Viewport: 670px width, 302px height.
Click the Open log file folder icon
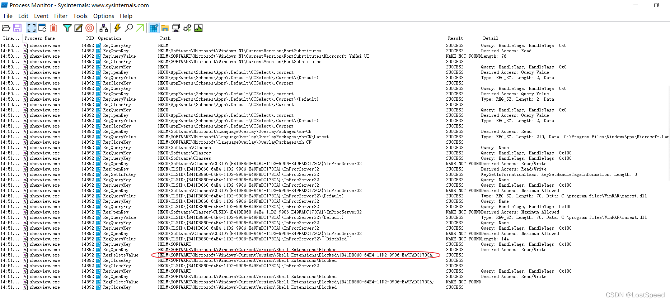pyautogui.click(x=6, y=28)
